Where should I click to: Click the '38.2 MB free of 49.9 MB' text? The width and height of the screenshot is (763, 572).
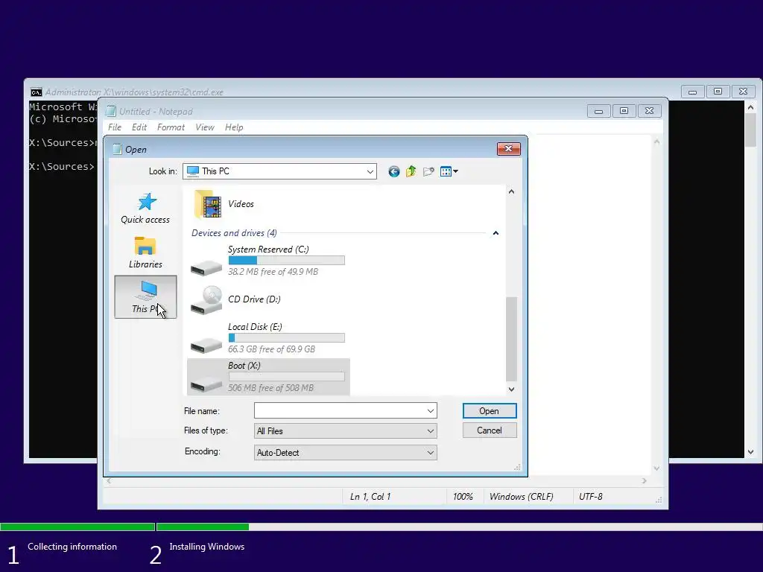tap(273, 271)
